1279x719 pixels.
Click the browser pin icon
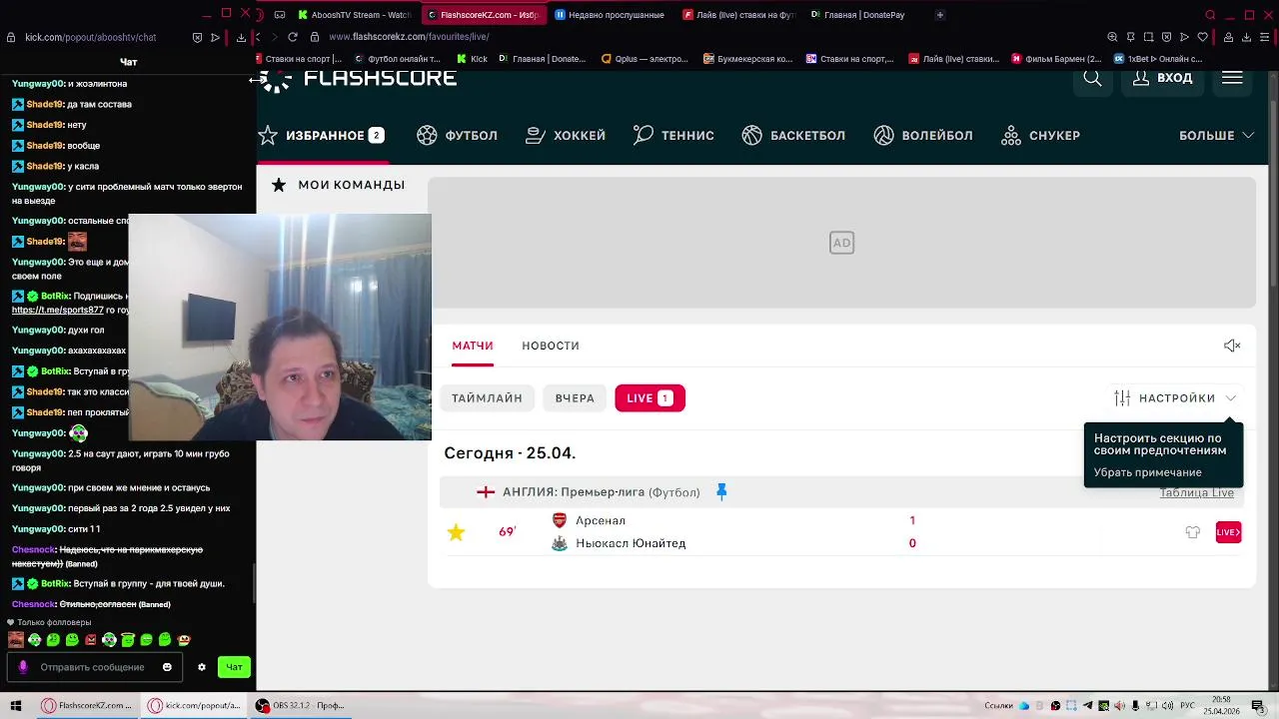click(1130, 37)
